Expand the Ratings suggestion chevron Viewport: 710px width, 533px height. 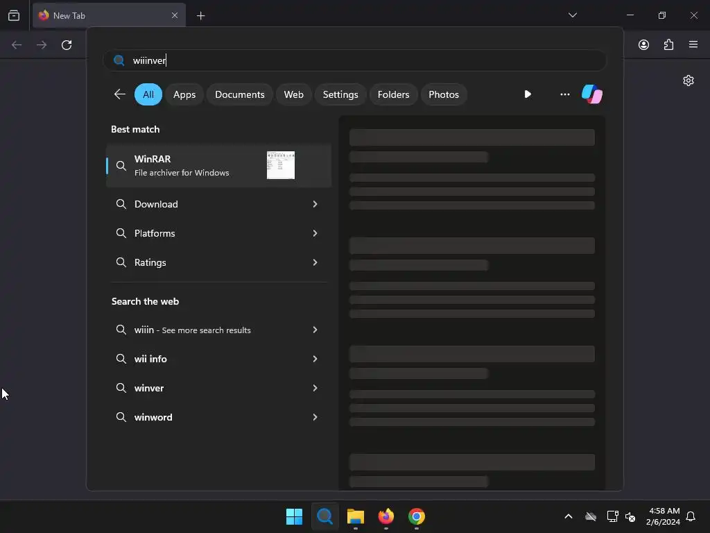click(315, 262)
